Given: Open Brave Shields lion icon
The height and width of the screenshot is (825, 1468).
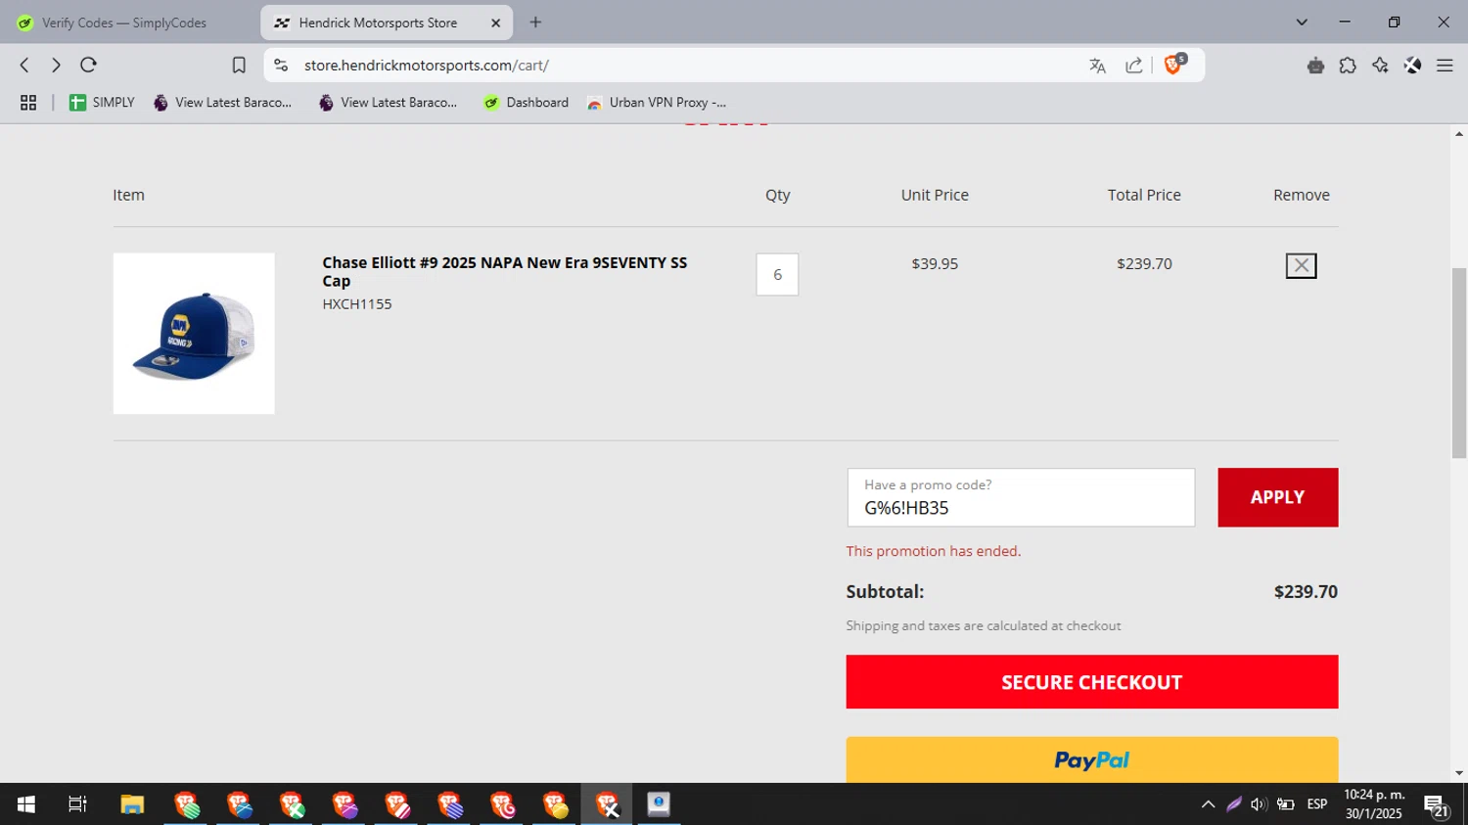Looking at the screenshot, I should tap(1174, 65).
